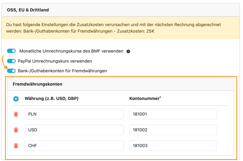Click the USD currency input field

point(74,130)
